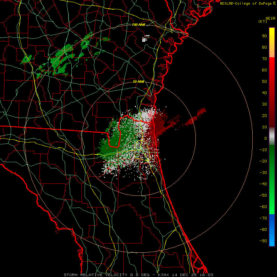
Task: Click the NEXR label above the color scale
Action: tap(270, 18)
